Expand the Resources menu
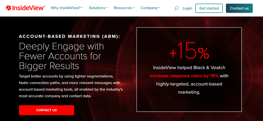 coord(124,8)
